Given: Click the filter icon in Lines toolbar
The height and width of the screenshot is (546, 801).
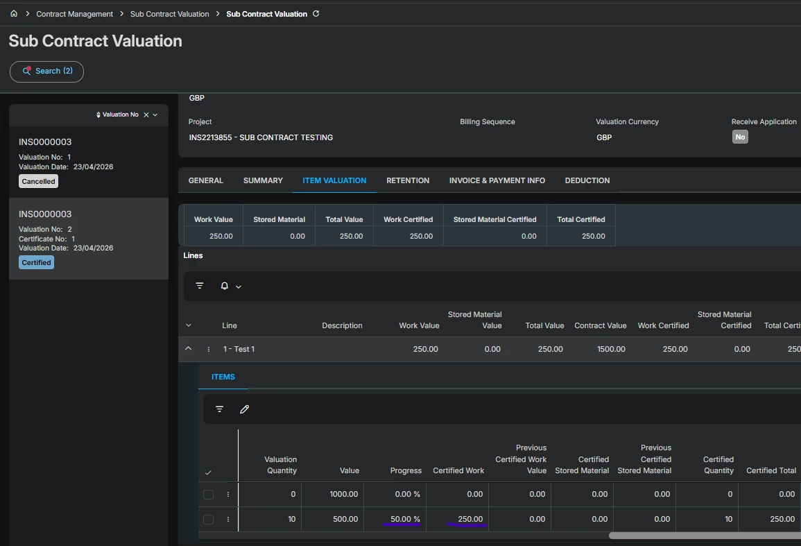Looking at the screenshot, I should pos(200,286).
